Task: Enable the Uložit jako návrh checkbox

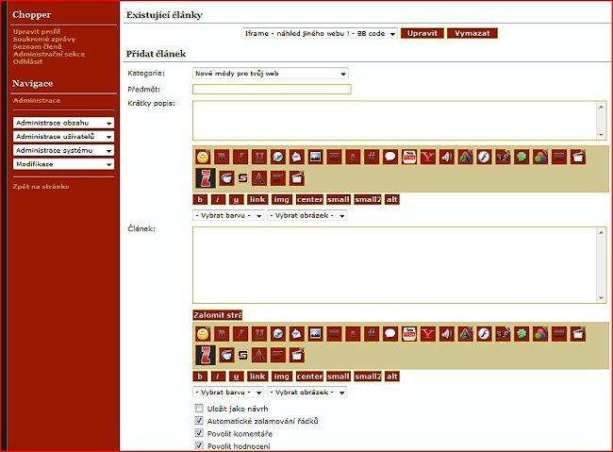Action: coord(199,409)
